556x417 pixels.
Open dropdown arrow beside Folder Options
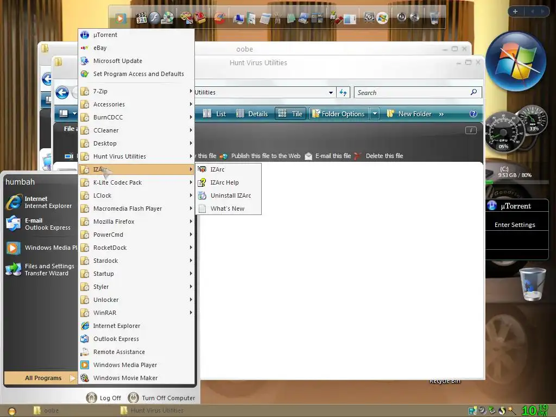(375, 114)
